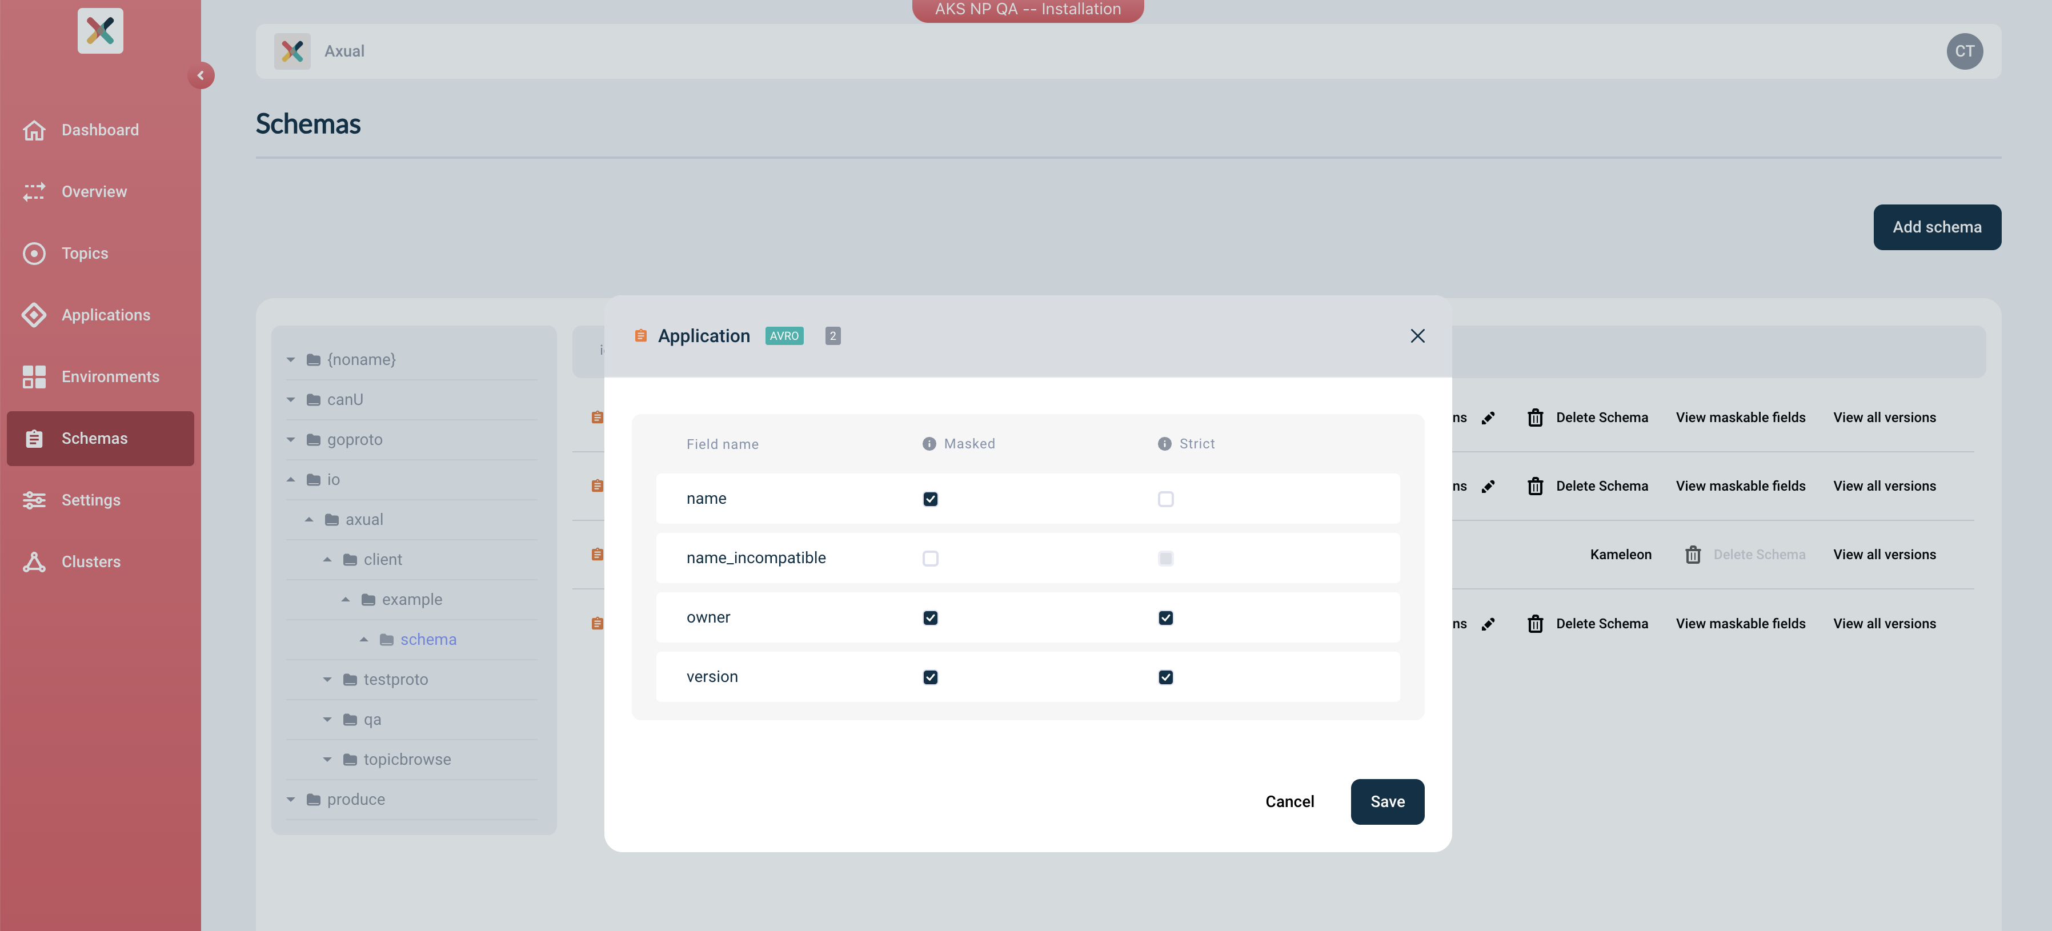Click disabled Strict checkbox for name_incompatible
This screenshot has height=931, width=2052.
pyautogui.click(x=1165, y=558)
